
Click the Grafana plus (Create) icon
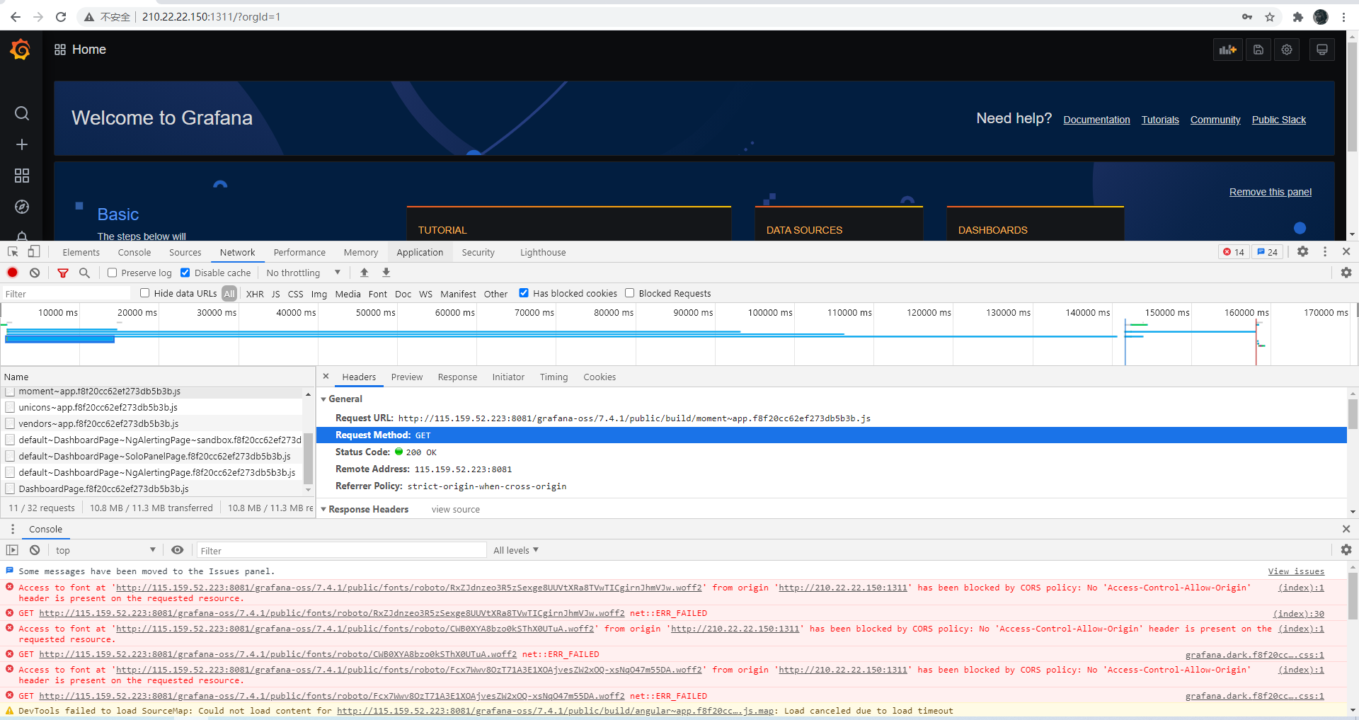click(21, 144)
